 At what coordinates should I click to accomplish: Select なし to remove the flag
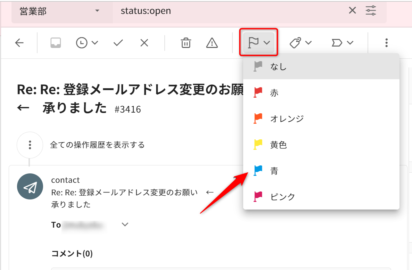(x=279, y=66)
